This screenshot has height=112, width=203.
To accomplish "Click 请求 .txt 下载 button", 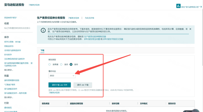I will tap(83, 85).
